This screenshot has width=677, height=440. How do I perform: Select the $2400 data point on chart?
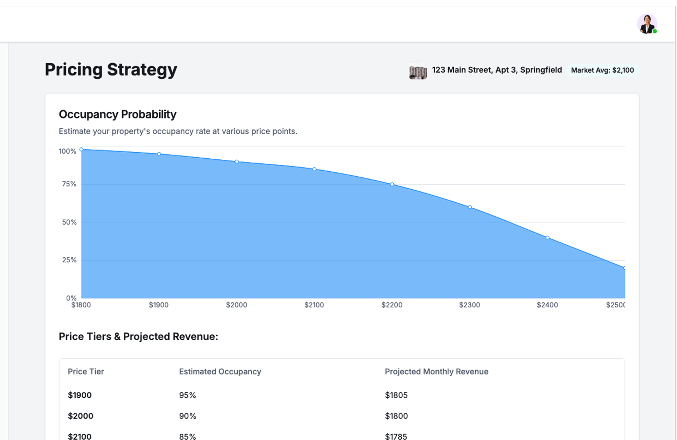[547, 238]
